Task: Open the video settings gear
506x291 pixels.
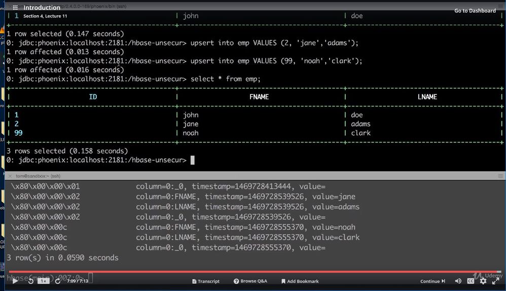Action: coord(483,281)
